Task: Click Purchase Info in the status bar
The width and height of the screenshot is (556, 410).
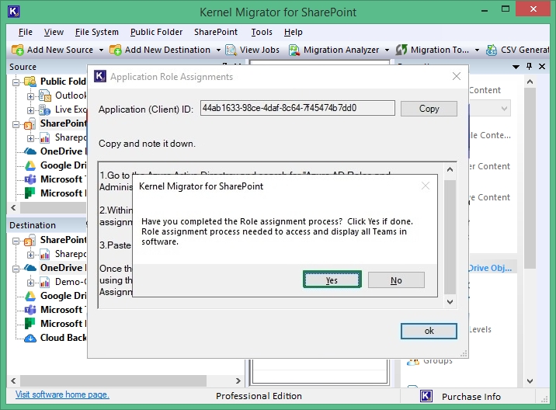Action: [471, 397]
